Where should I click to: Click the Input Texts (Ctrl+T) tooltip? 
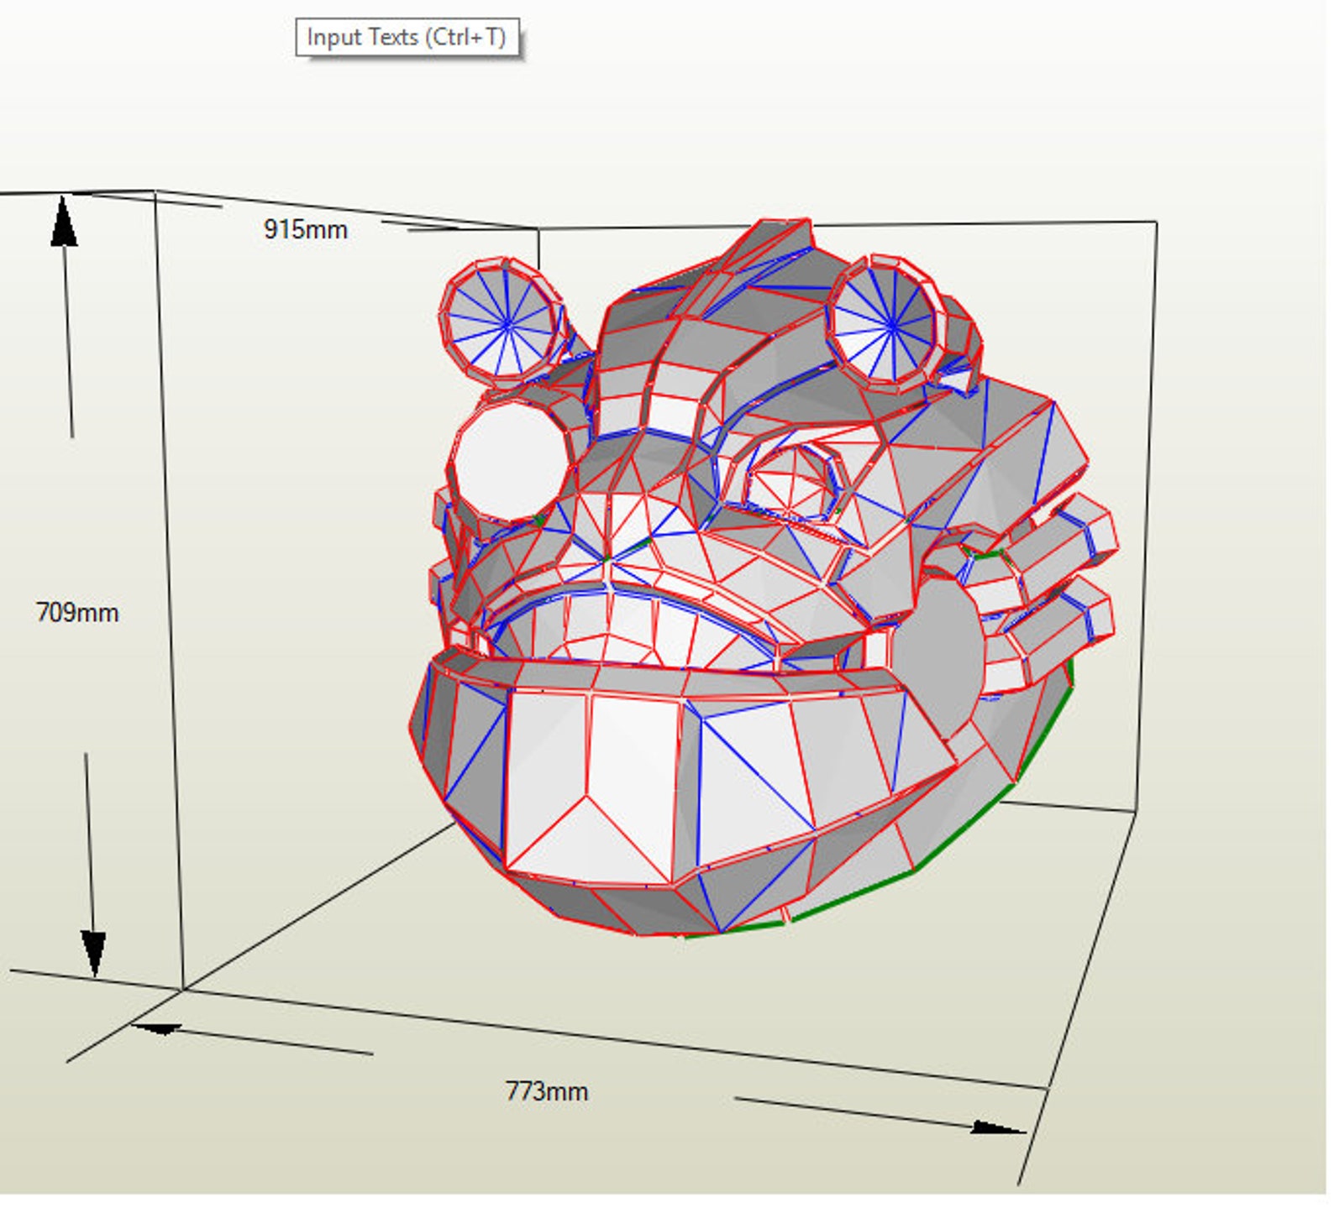[x=407, y=38]
